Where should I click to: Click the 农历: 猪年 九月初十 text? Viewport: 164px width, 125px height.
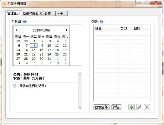click(x=29, y=78)
